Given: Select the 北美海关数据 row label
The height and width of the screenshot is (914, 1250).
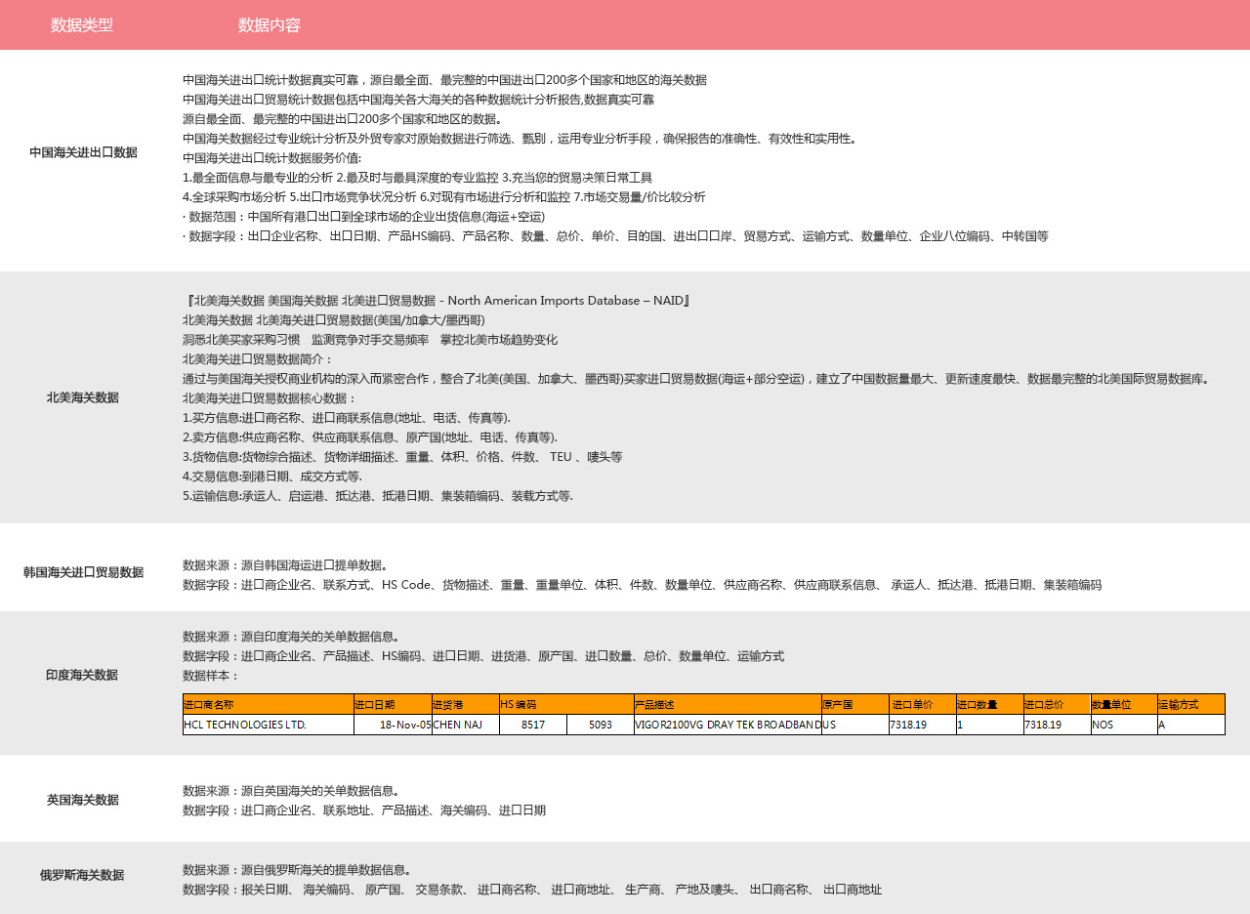Looking at the screenshot, I should point(83,397).
